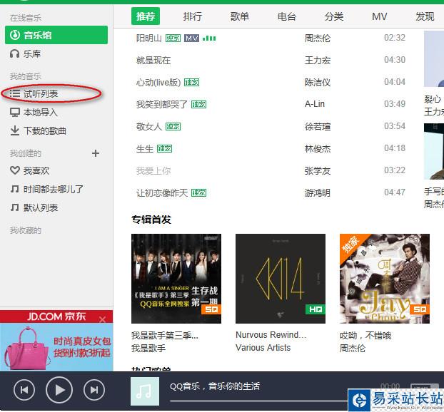The height and width of the screenshot is (412, 444).
Task: Click artist name 游鸿明
Action: (318, 193)
